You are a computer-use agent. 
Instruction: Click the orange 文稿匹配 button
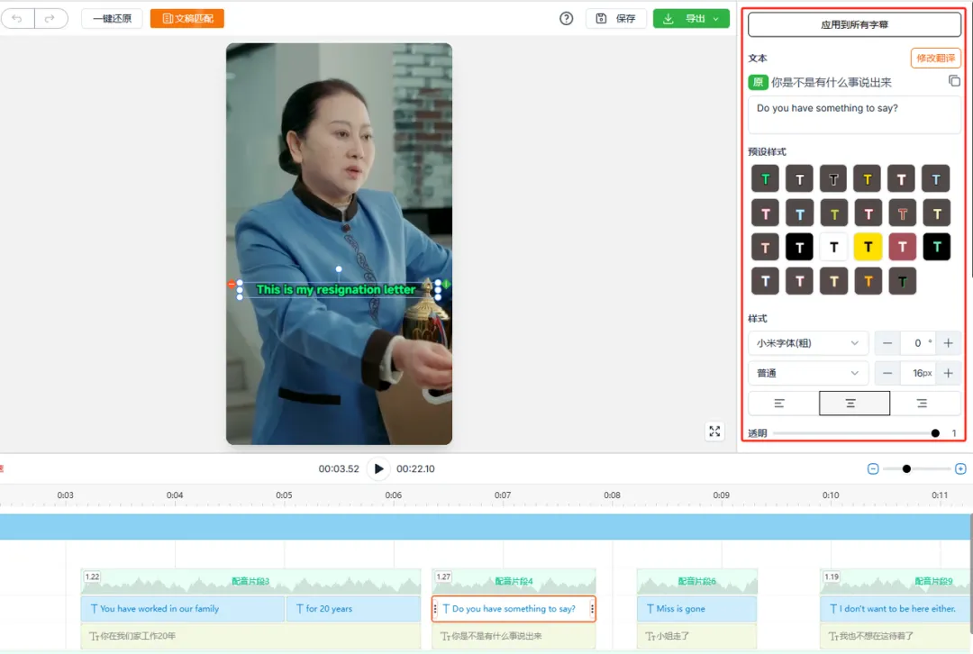point(187,19)
